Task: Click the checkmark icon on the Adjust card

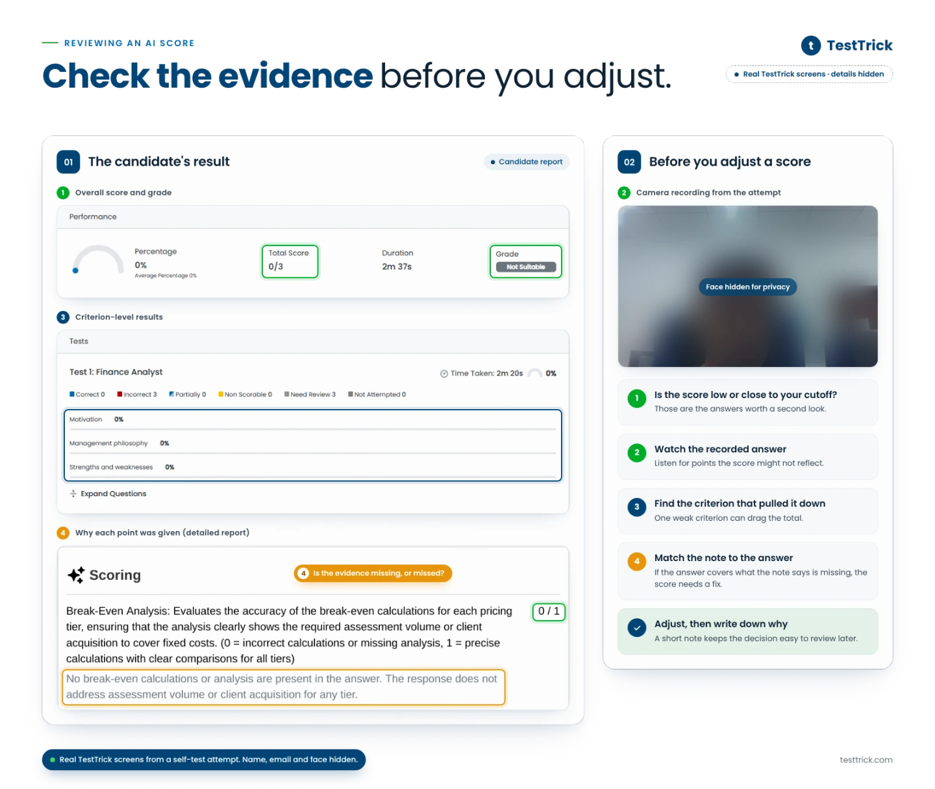Action: (637, 628)
